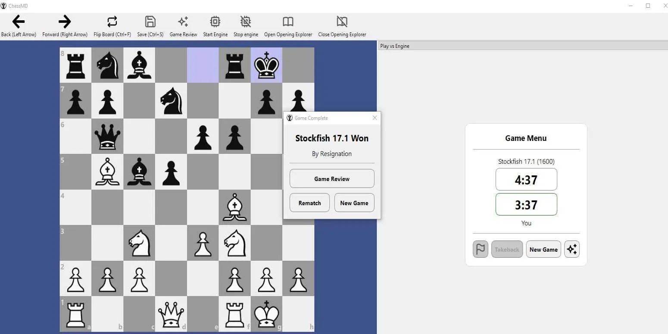
Task: Click the flag icon to resign
Action: click(x=480, y=249)
